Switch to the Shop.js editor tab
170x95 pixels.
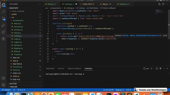51,4
